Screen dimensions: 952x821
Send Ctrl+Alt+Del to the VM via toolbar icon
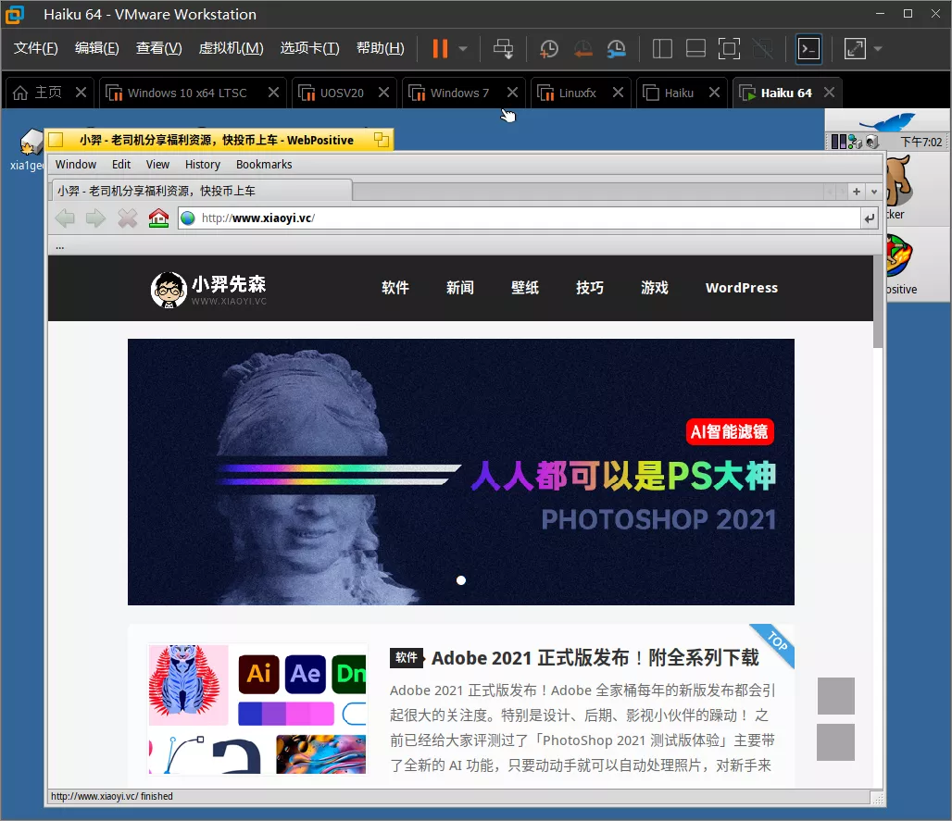point(503,48)
